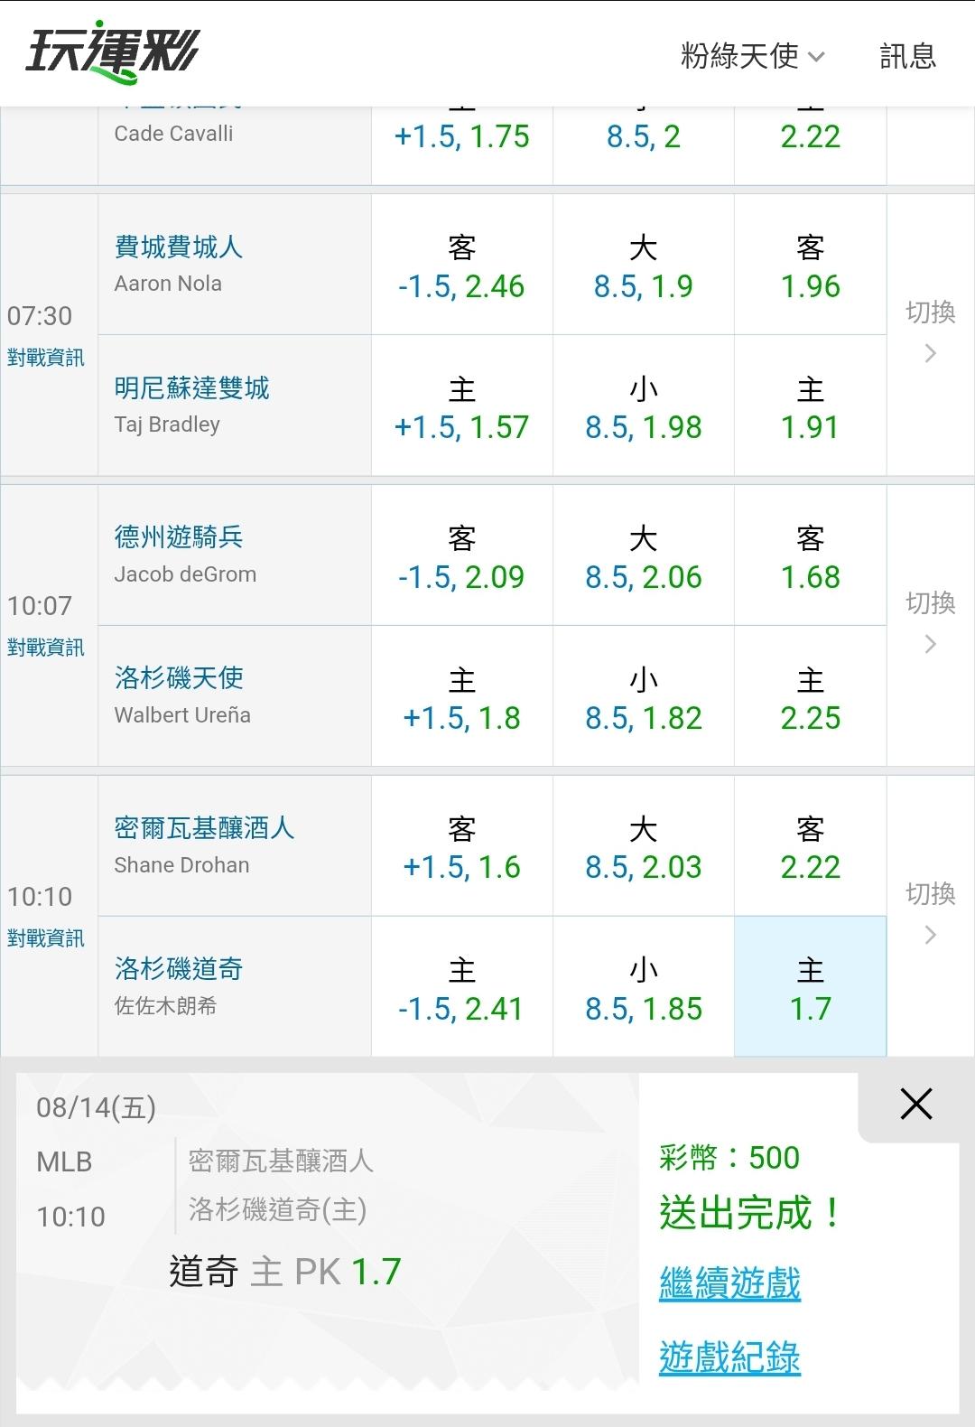Select Phillies 客 -1.5, 2.46 spread
Viewport: 975px width, 1427px height.
click(461, 266)
